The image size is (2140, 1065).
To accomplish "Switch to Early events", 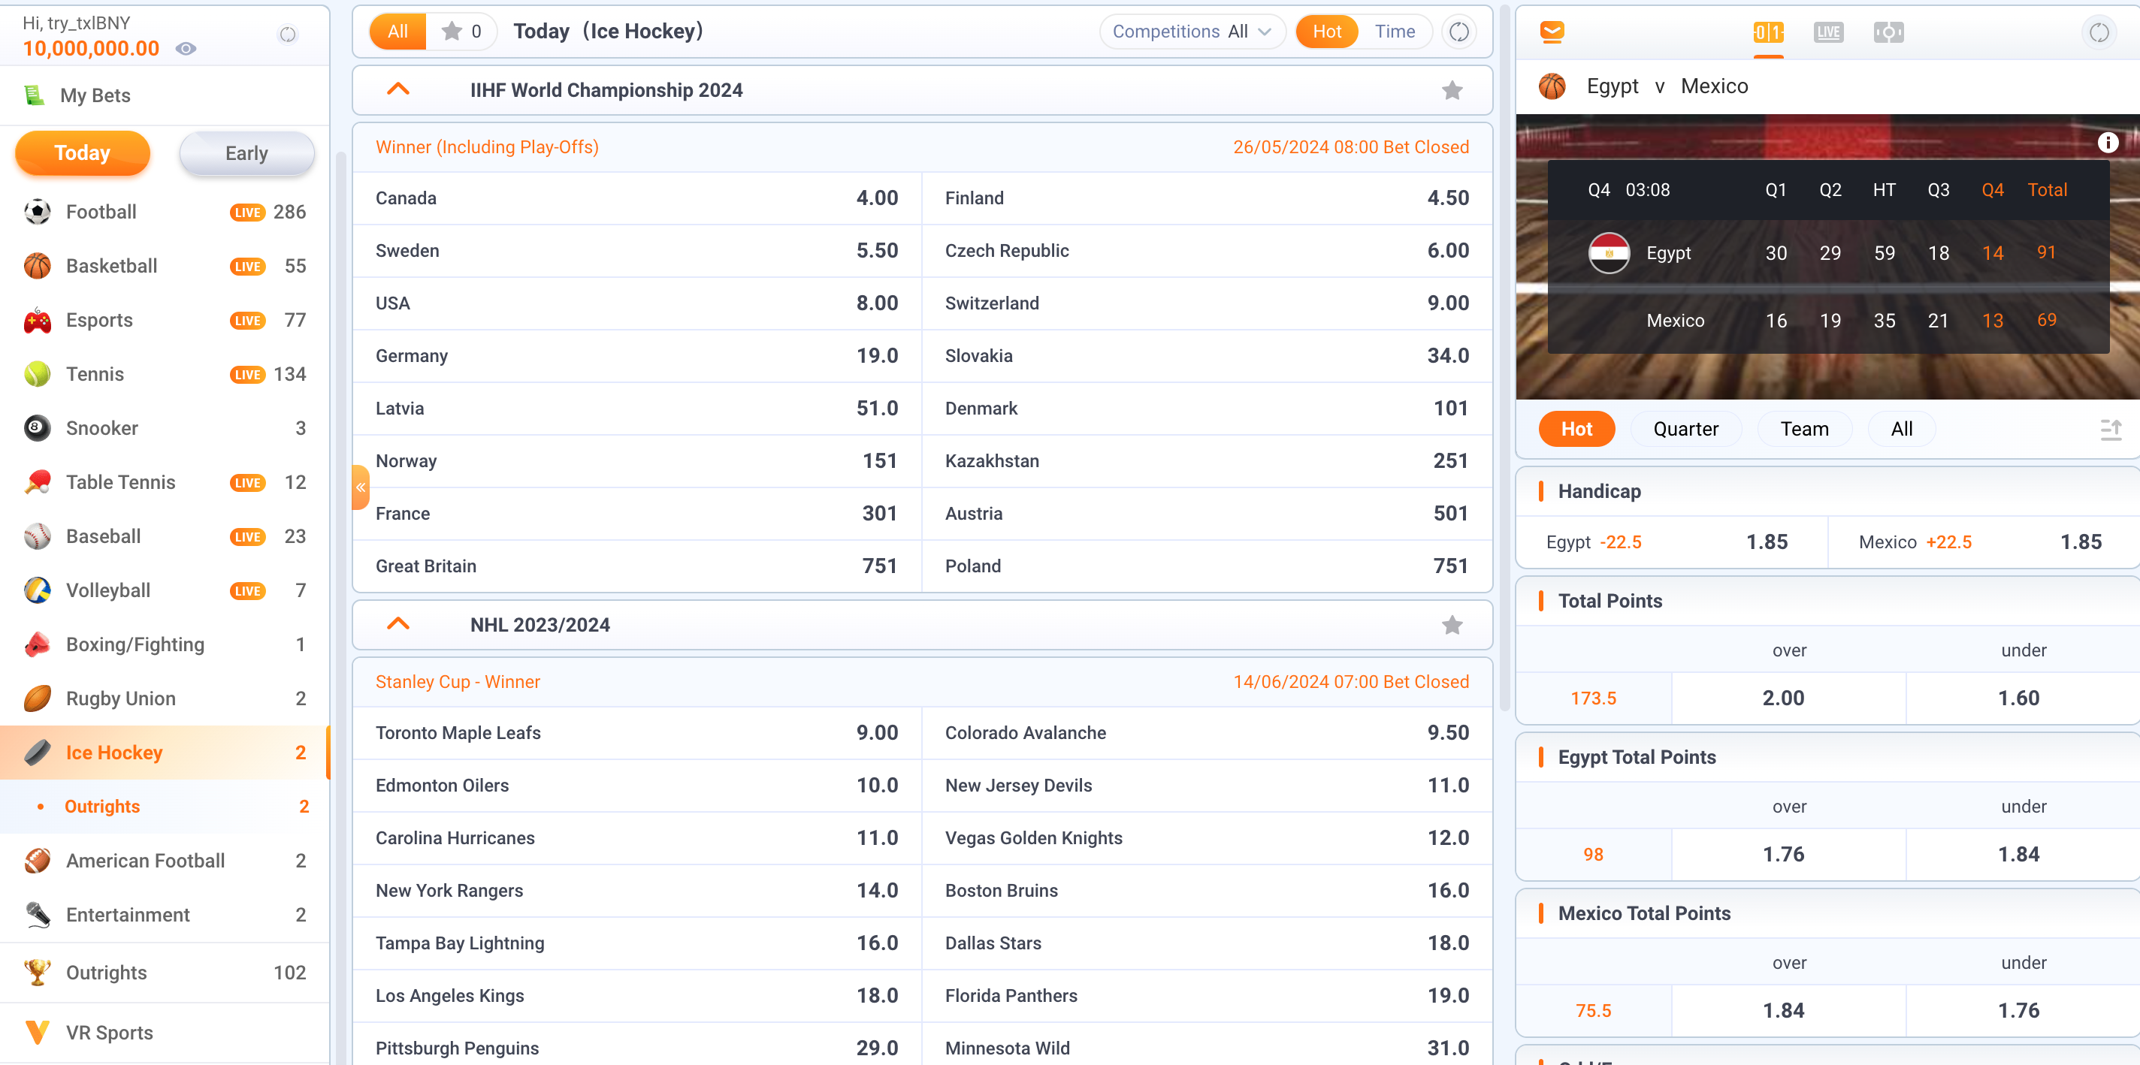I will pyautogui.click(x=246, y=152).
